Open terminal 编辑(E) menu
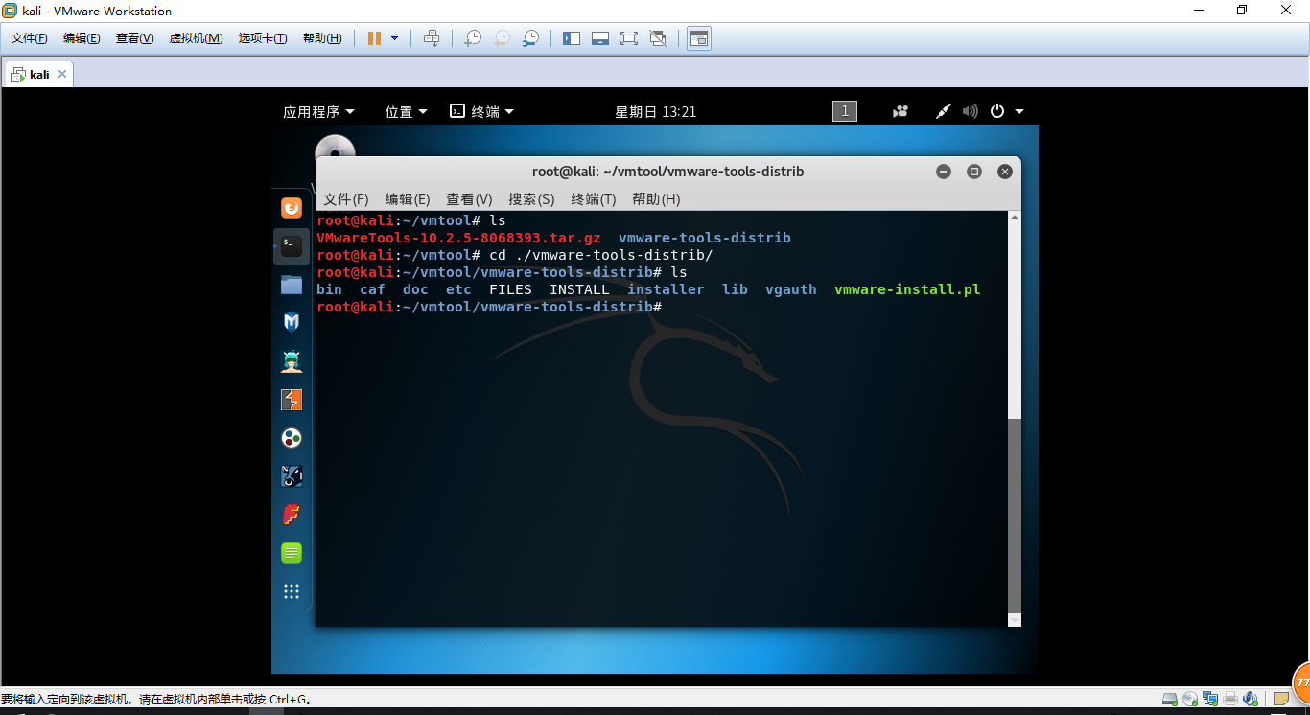Viewport: 1310px width, 715px height. [x=408, y=199]
